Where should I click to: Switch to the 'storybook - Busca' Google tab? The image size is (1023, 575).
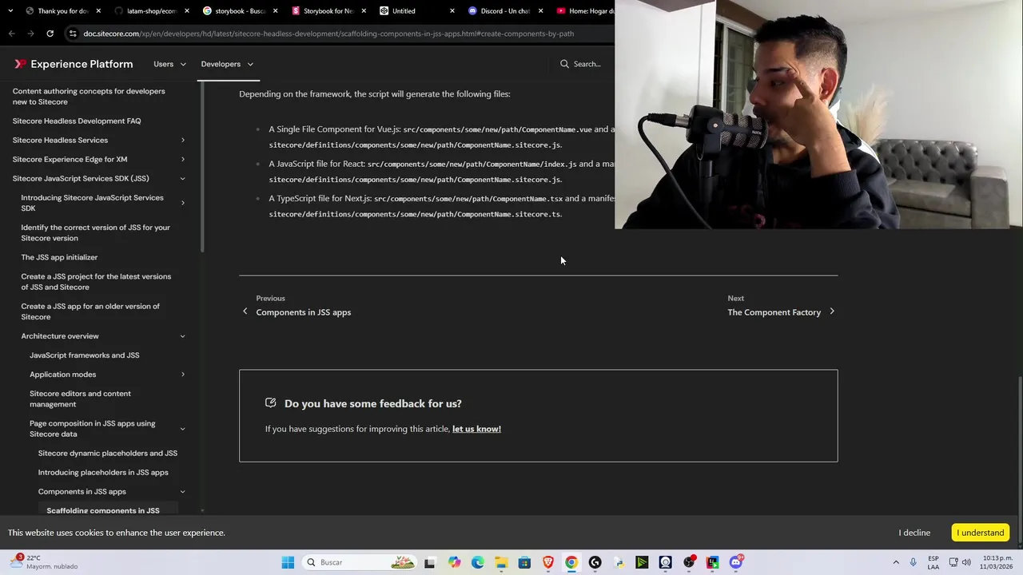point(240,11)
